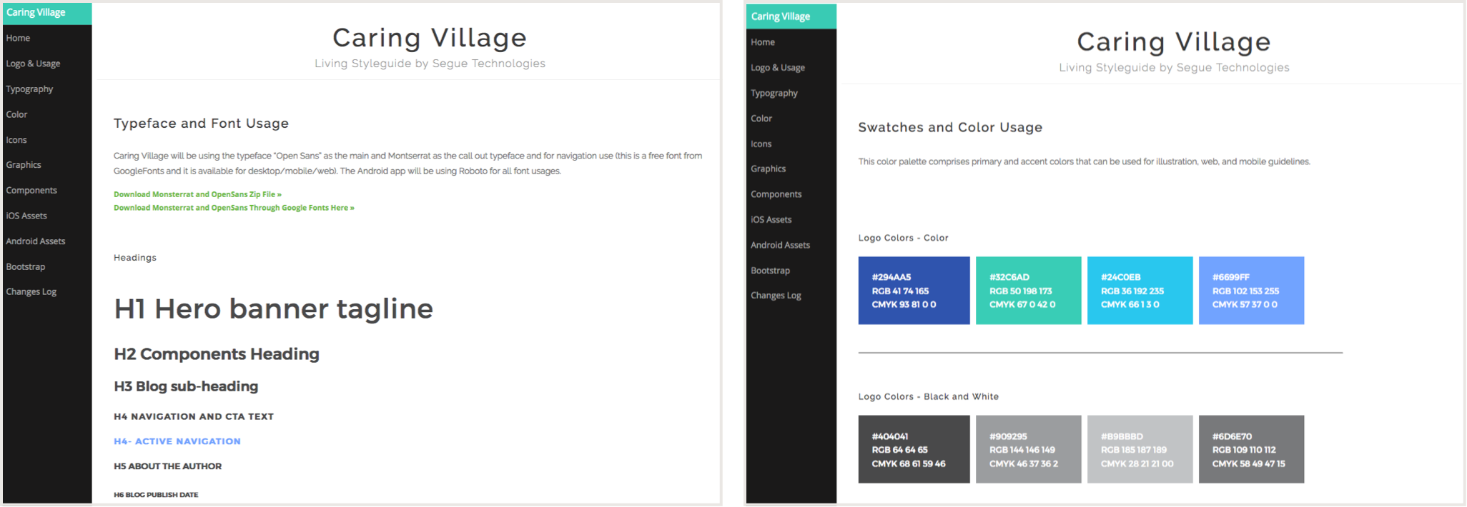Image resolution: width=1467 pixels, height=507 pixels.
Task: Open Graphics in the left panel sidebar
Action: click(24, 165)
